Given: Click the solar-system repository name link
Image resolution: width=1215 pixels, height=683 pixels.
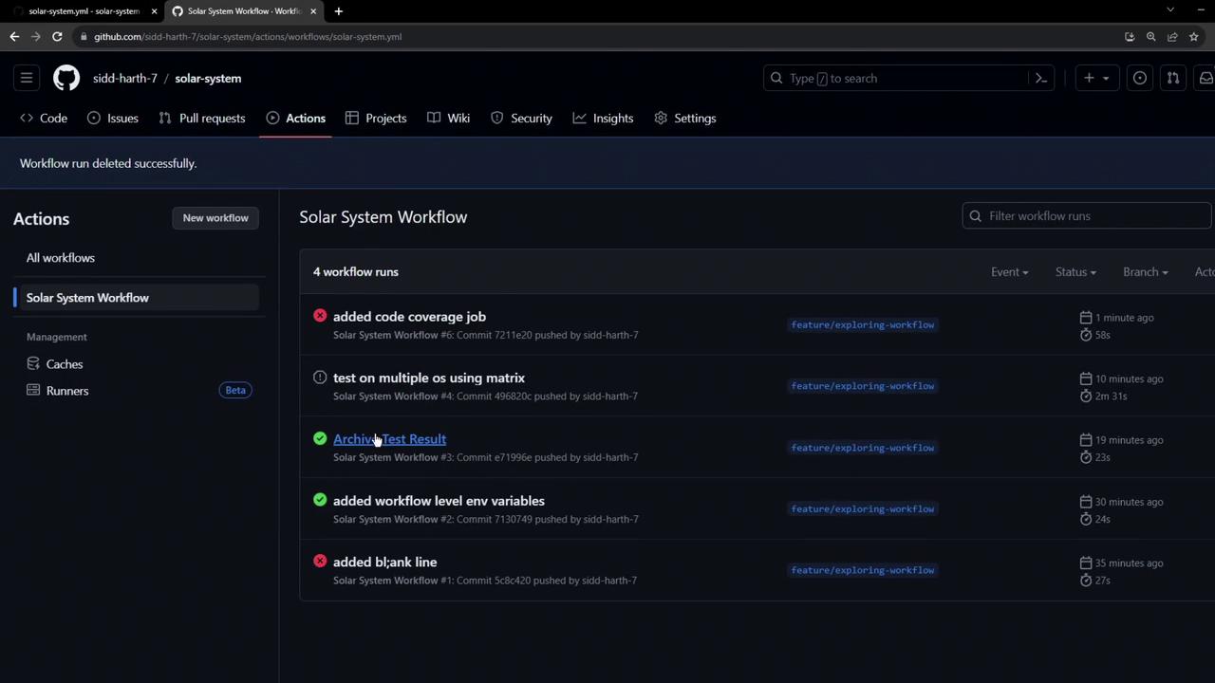Looking at the screenshot, I should (208, 78).
